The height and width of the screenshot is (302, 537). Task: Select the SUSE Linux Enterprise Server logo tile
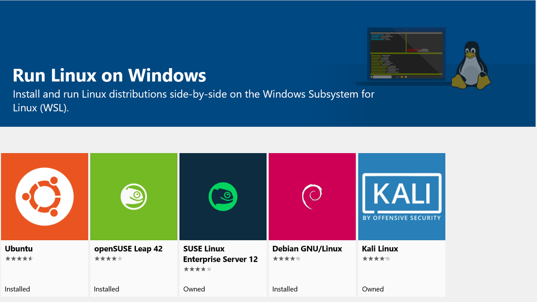[x=223, y=197]
